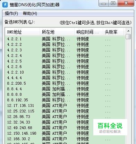Sort by the DNS地址 column header
The width and height of the screenshot is (136, 144).
pos(22,32)
